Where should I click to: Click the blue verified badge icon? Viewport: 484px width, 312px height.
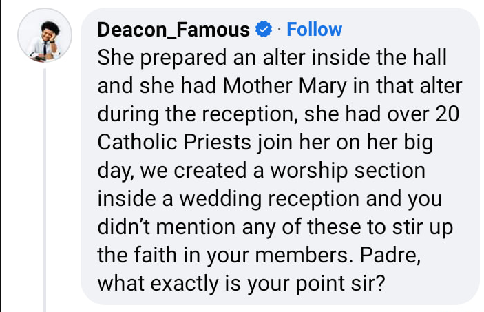coord(264,30)
